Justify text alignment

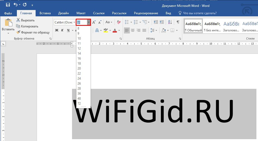(144, 30)
